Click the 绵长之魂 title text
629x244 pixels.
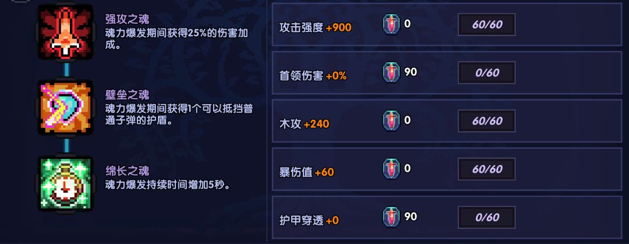pyautogui.click(x=119, y=171)
